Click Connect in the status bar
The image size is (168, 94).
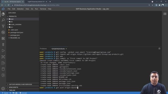(x=23, y=93)
